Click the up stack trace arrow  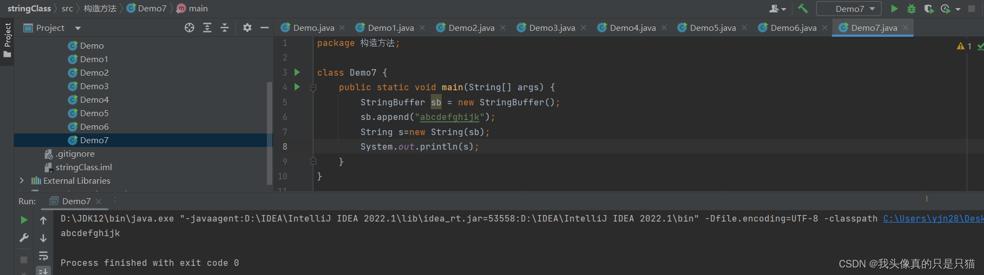pos(43,220)
